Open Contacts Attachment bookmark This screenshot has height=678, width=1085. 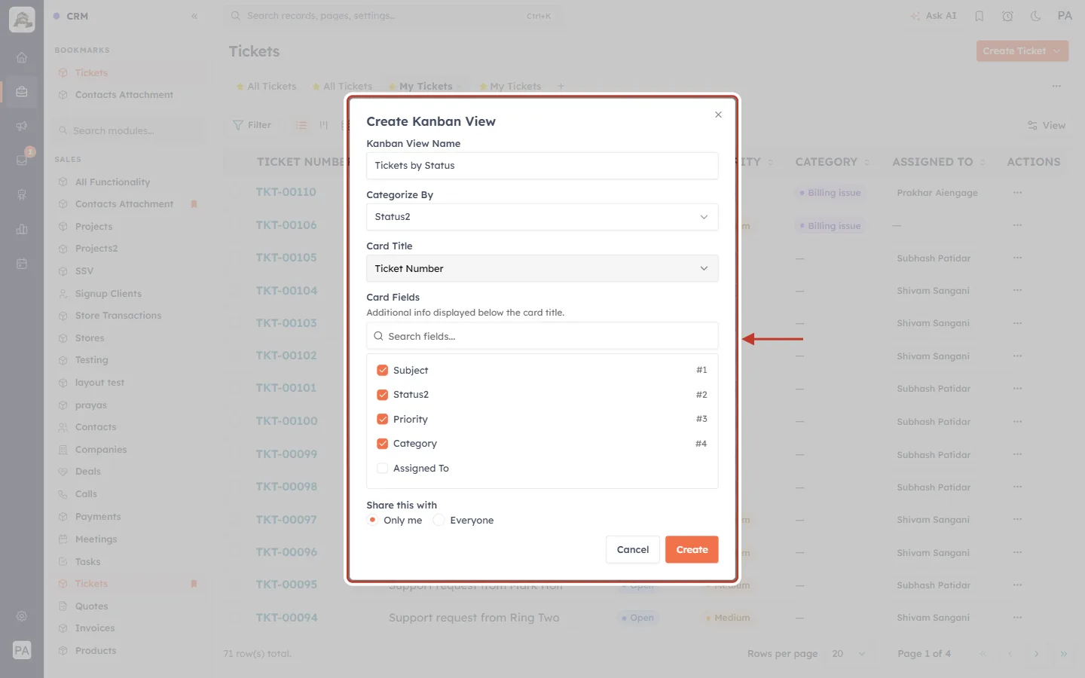click(x=124, y=95)
